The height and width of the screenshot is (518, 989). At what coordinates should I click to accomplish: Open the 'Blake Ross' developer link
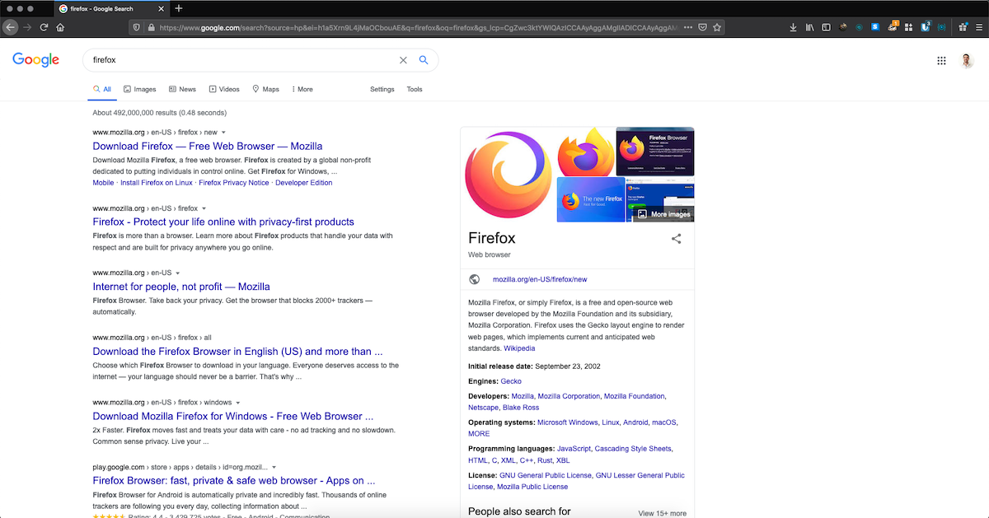pos(521,408)
